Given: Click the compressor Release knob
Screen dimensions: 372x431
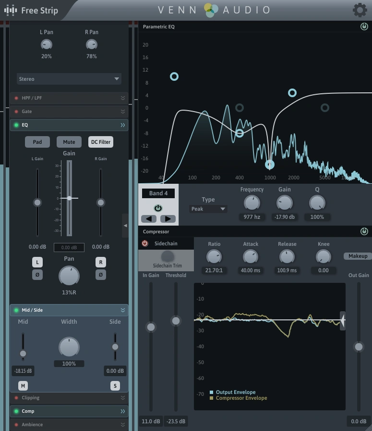Looking at the screenshot, I should 287,257.
